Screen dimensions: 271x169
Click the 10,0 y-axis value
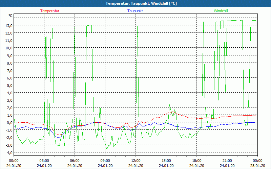tap(9, 48)
